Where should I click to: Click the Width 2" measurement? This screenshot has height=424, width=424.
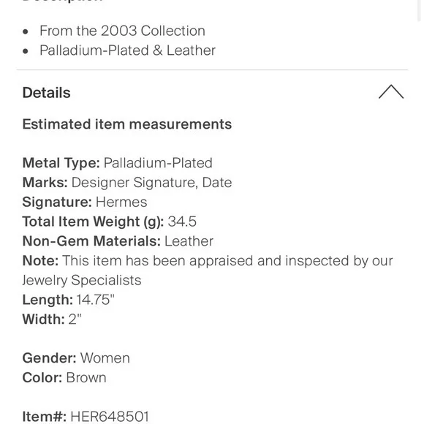(x=52, y=319)
